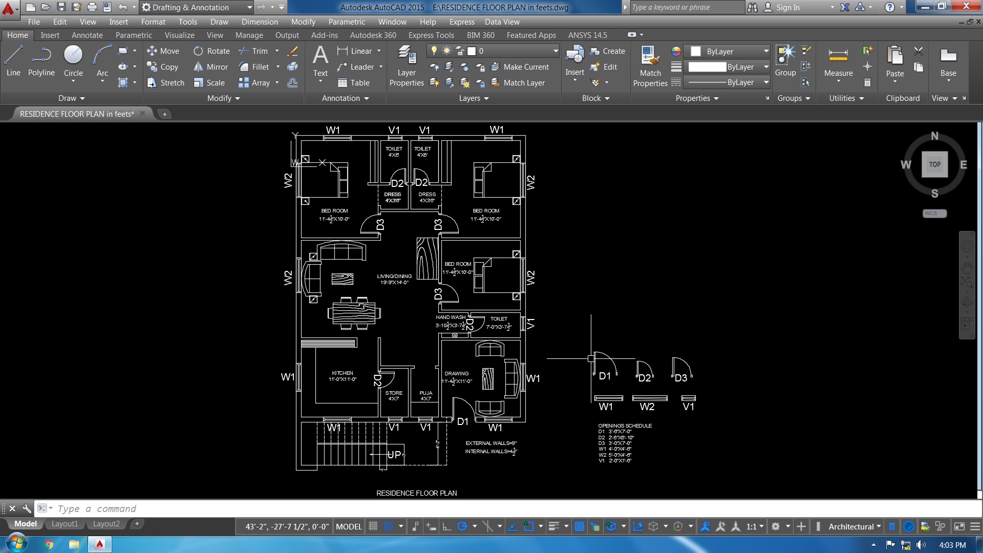Toggle grid display in status bar
Image resolution: width=983 pixels, height=553 pixels.
[373, 526]
